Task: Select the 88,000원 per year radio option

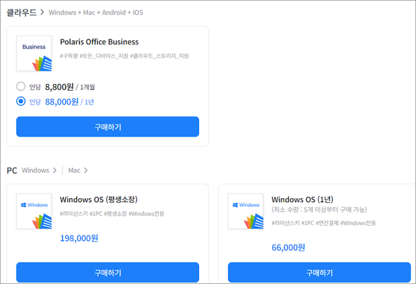Action: pyautogui.click(x=21, y=101)
